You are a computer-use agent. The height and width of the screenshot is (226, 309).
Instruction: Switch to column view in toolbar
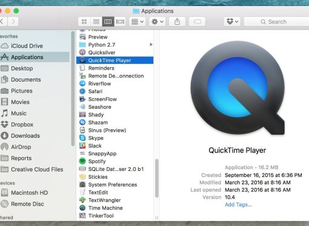click(x=108, y=22)
